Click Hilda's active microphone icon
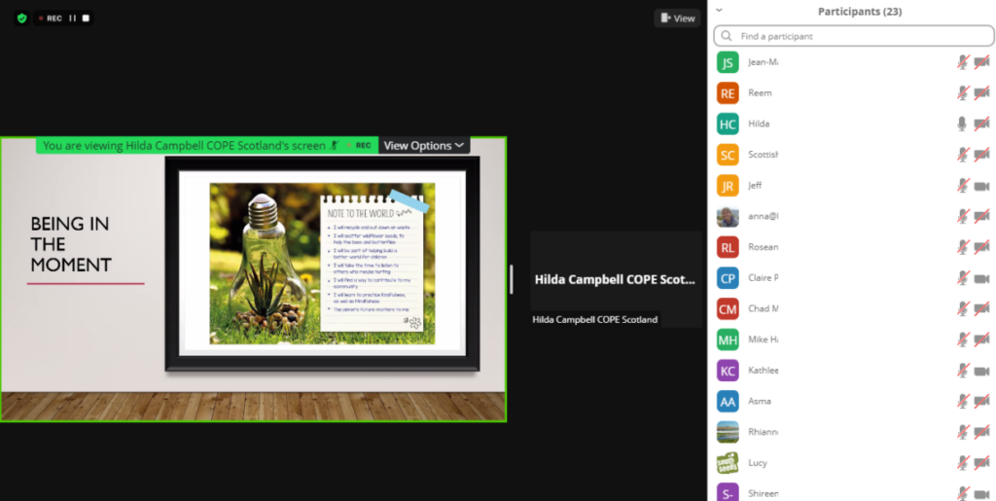 pos(962,124)
